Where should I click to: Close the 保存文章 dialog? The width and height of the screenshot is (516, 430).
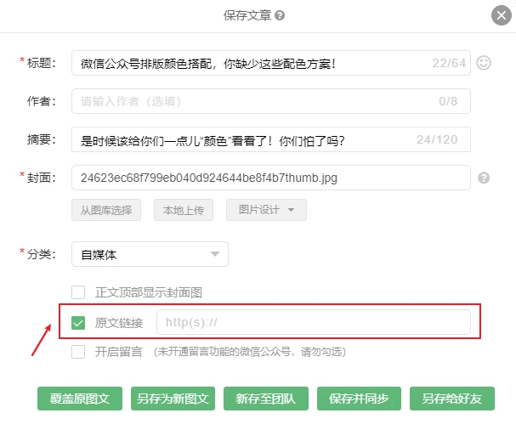(x=501, y=15)
